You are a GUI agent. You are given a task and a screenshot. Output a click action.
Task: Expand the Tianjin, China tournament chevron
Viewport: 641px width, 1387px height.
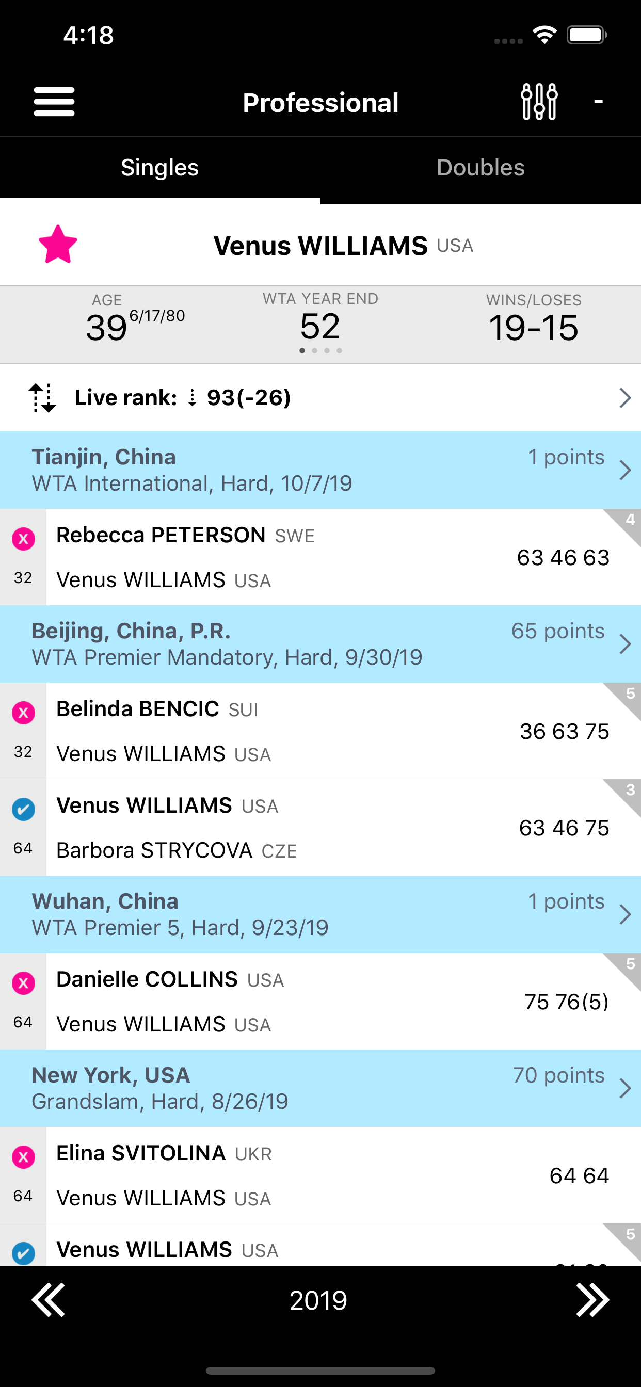[624, 470]
